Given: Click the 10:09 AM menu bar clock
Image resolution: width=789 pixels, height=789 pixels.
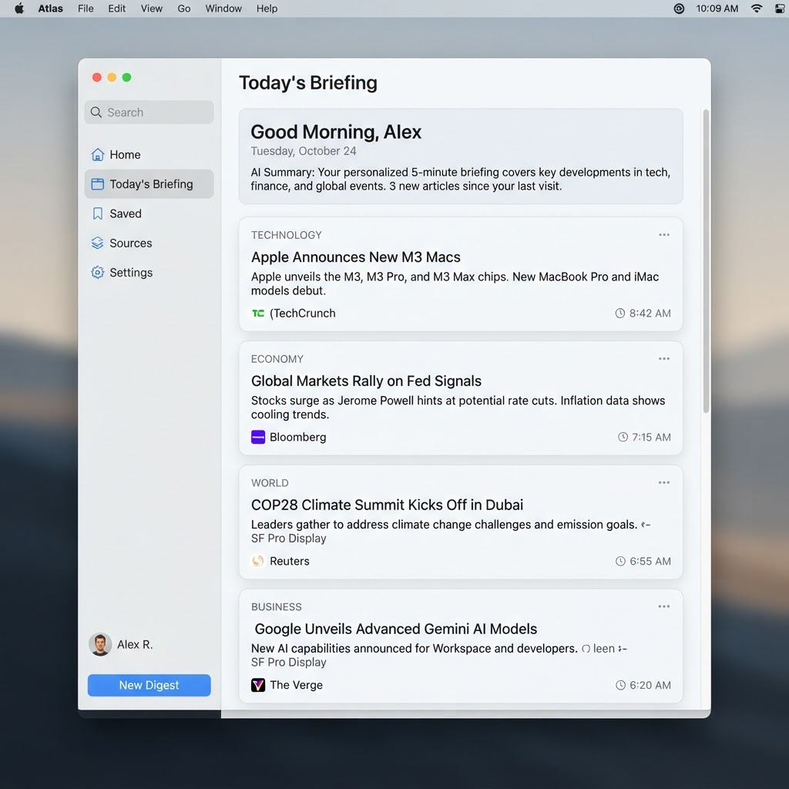Looking at the screenshot, I should [x=717, y=8].
